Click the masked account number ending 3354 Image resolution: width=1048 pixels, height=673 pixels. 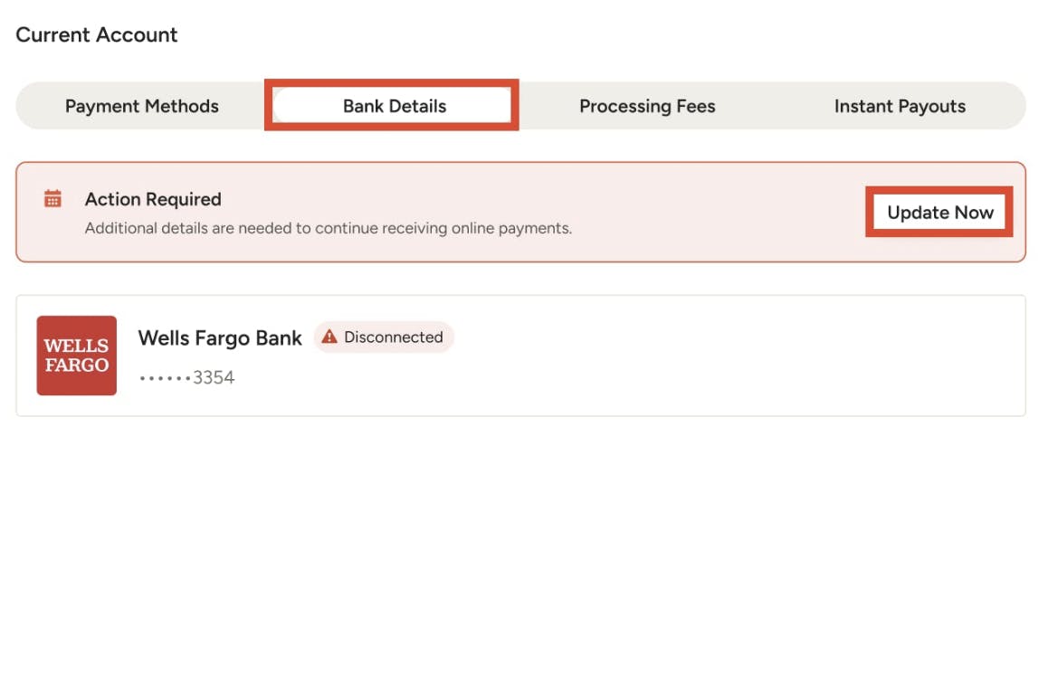point(186,376)
